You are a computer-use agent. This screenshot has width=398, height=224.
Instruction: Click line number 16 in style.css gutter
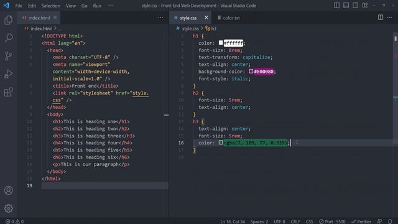pyautogui.click(x=181, y=142)
